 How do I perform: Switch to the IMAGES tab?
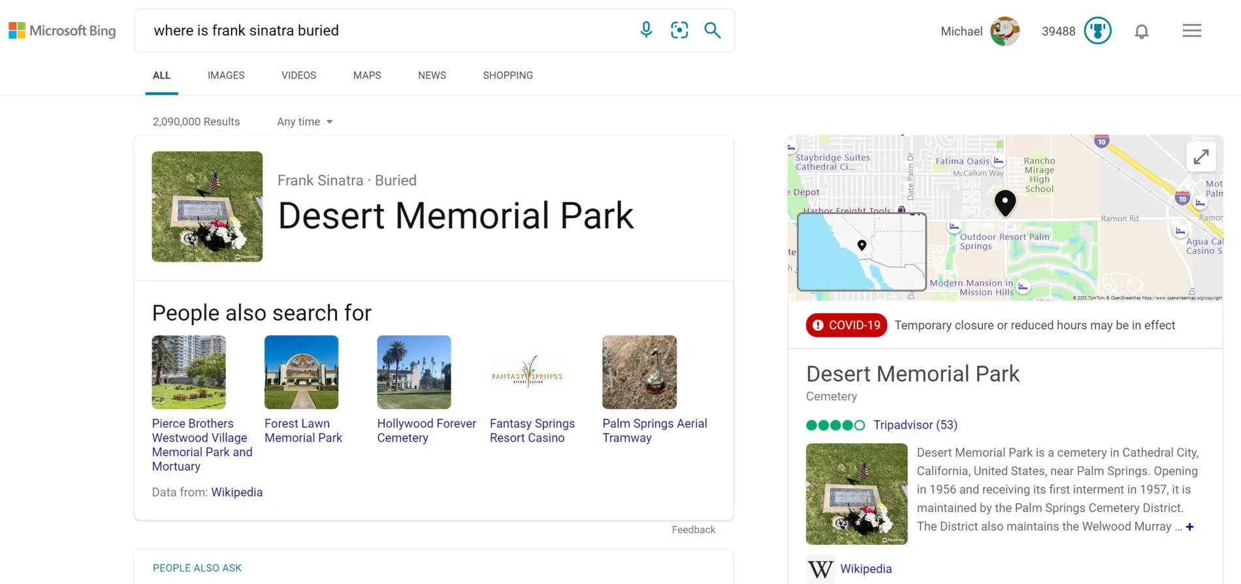[226, 76]
